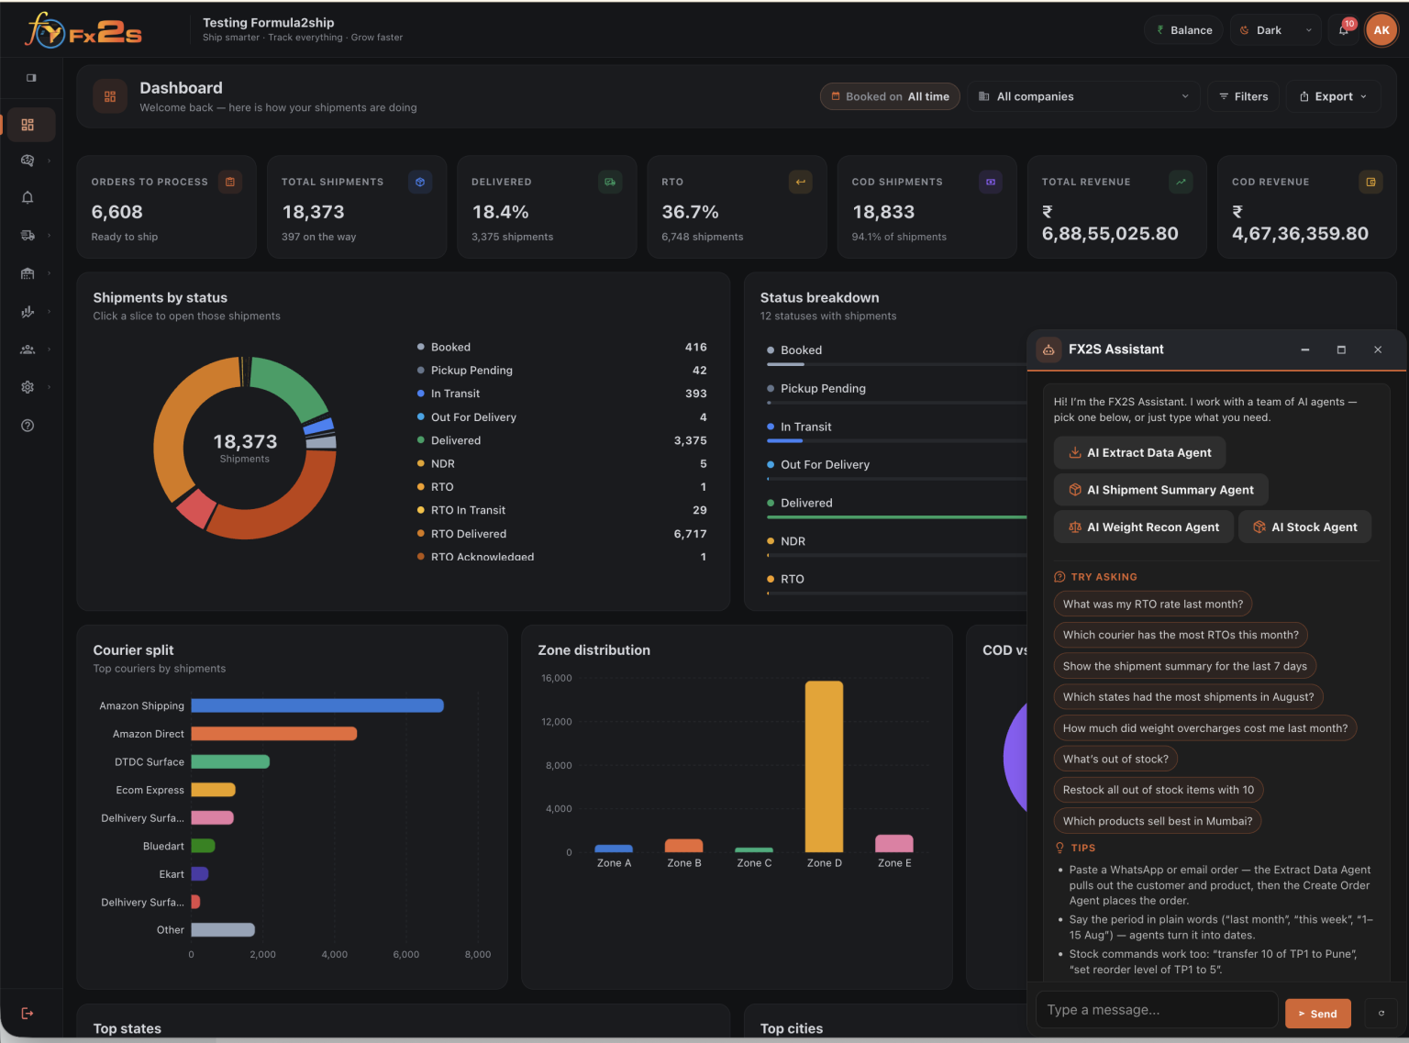Click the RTO card return icon
1409x1043 pixels.
(801, 182)
